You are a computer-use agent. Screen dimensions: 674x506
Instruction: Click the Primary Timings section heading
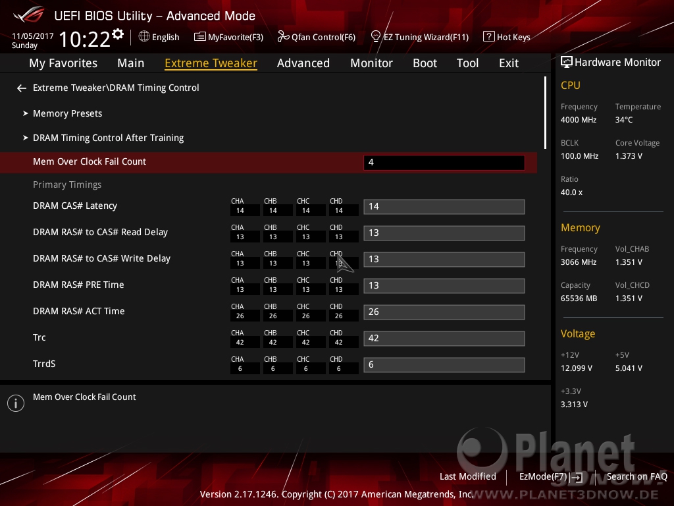pos(67,184)
